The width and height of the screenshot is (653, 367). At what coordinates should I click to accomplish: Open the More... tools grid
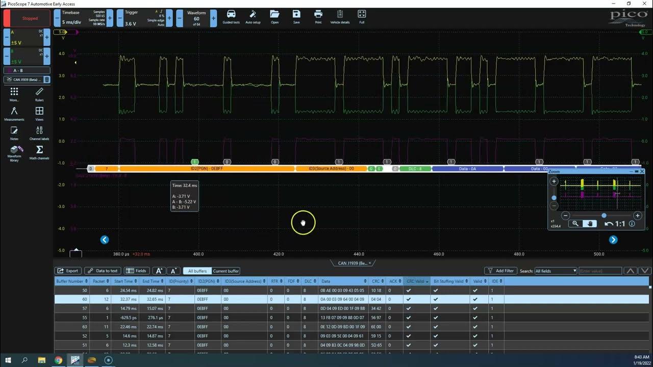point(14,94)
